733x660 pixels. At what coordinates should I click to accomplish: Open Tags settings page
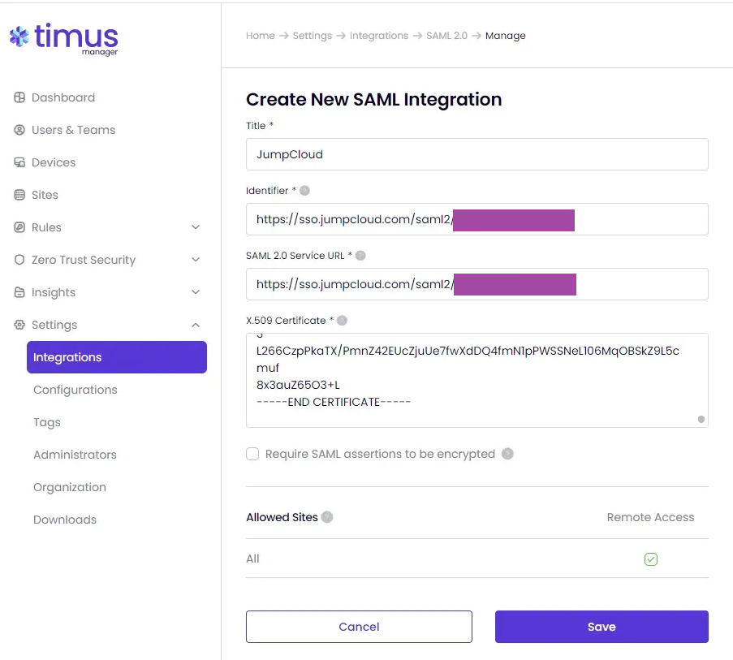[47, 422]
